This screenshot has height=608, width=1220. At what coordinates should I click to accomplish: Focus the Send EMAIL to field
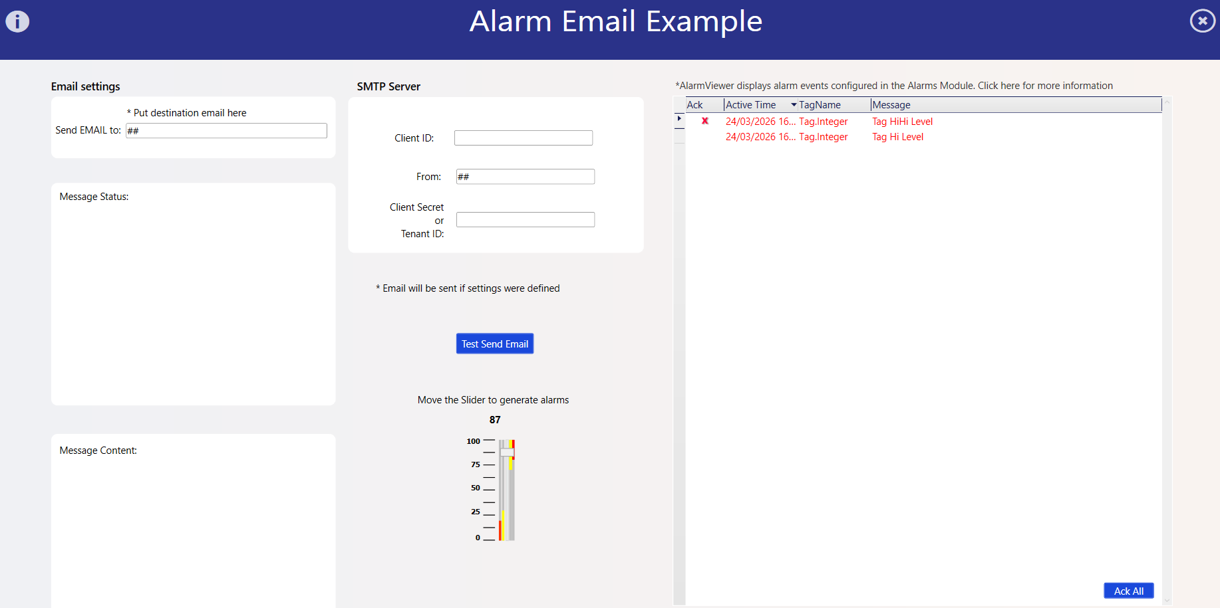tap(226, 131)
